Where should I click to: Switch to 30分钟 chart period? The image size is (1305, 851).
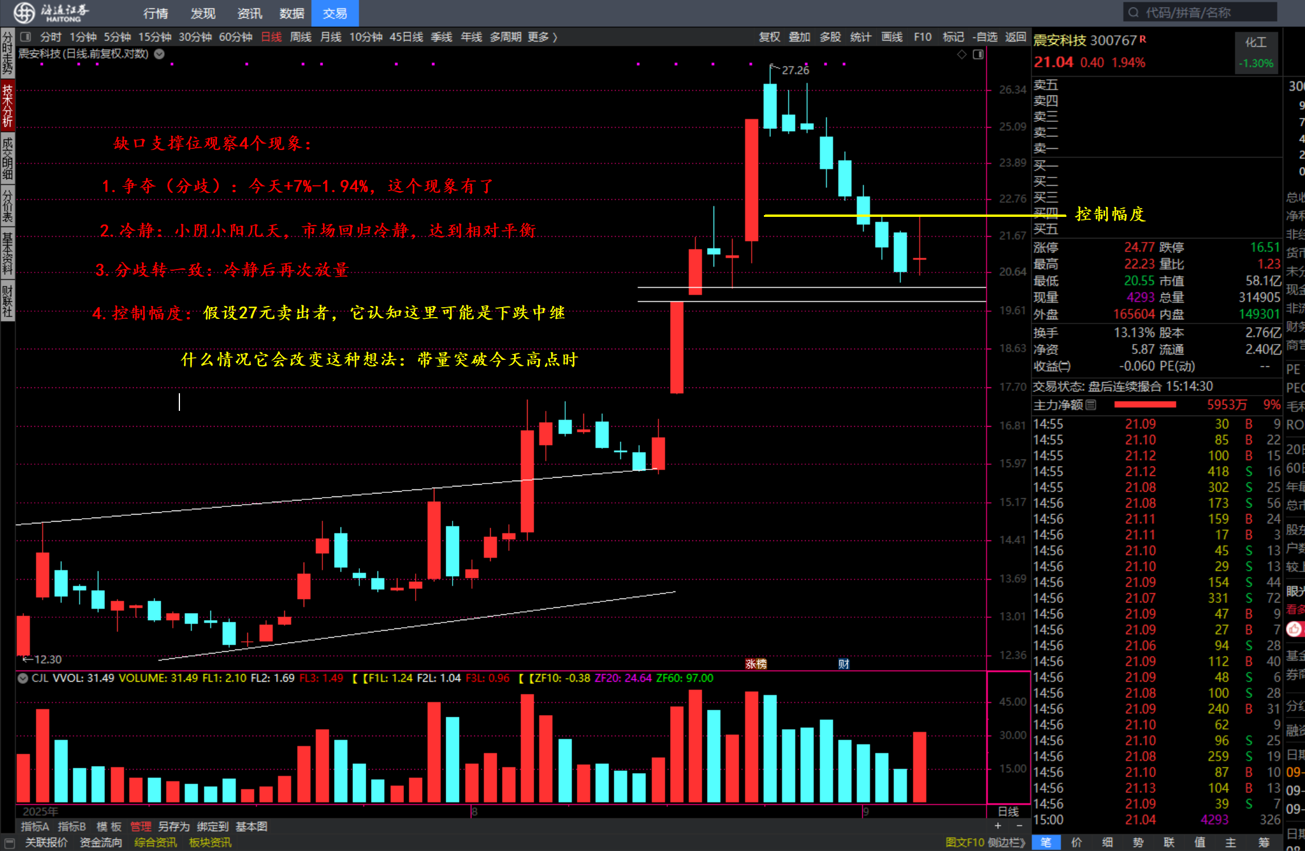pos(195,37)
